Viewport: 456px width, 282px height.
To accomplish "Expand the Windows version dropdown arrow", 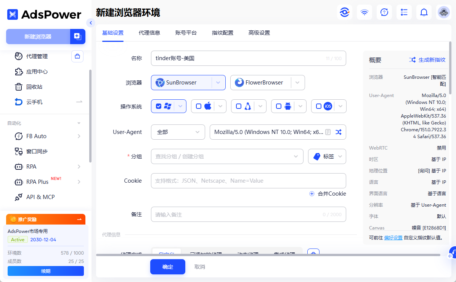I will click(x=180, y=106).
